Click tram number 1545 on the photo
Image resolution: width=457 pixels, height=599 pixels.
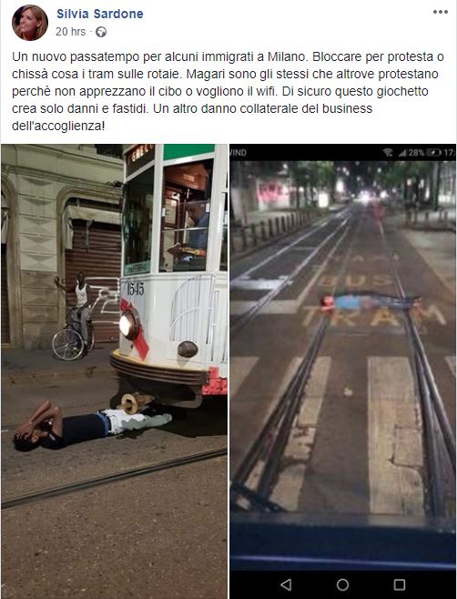(x=136, y=289)
